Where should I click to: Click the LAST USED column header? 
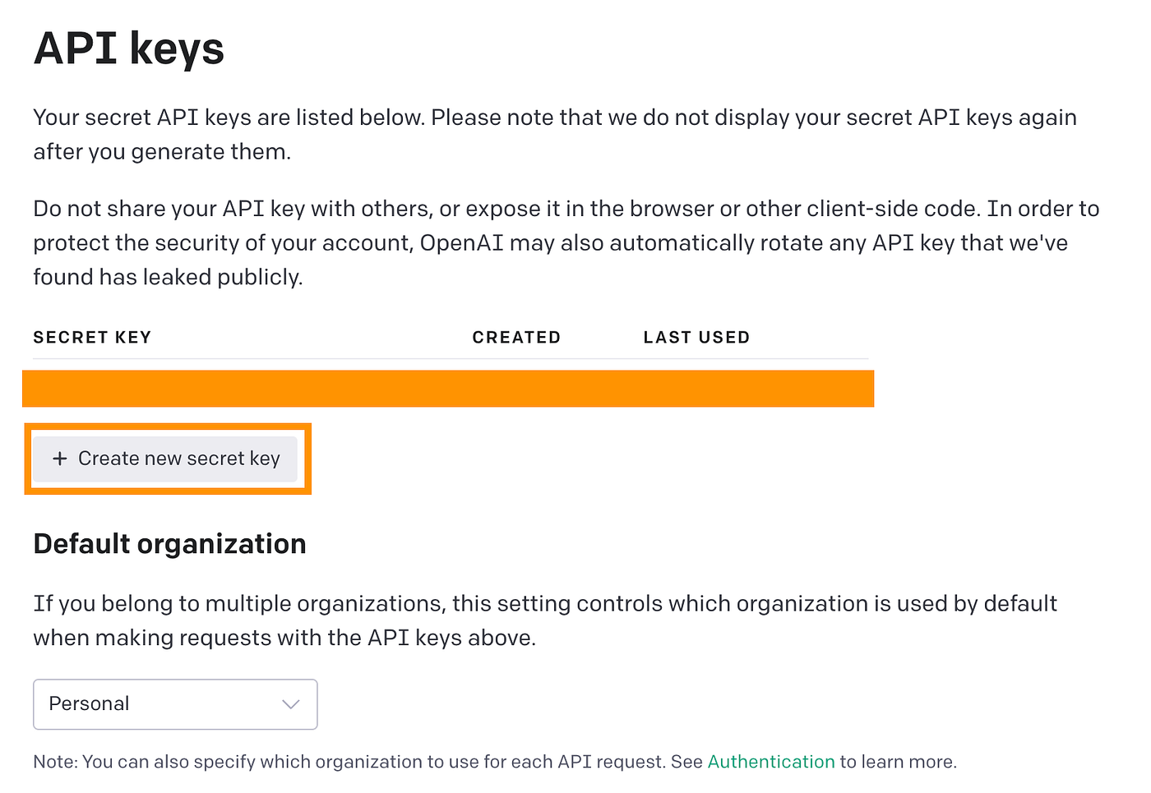pos(696,338)
